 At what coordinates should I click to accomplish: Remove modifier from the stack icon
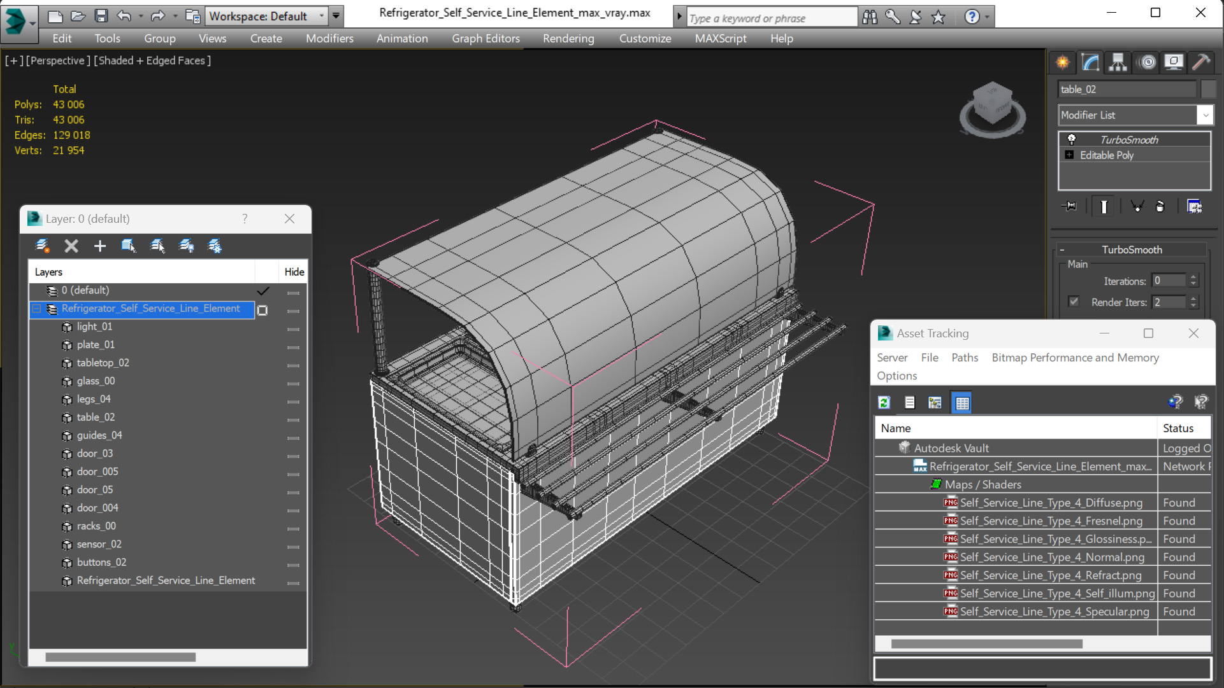(x=1160, y=206)
